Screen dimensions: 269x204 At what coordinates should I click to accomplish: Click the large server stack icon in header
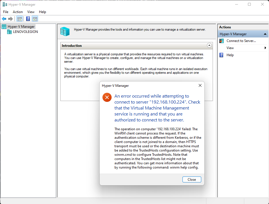coord(65,31)
